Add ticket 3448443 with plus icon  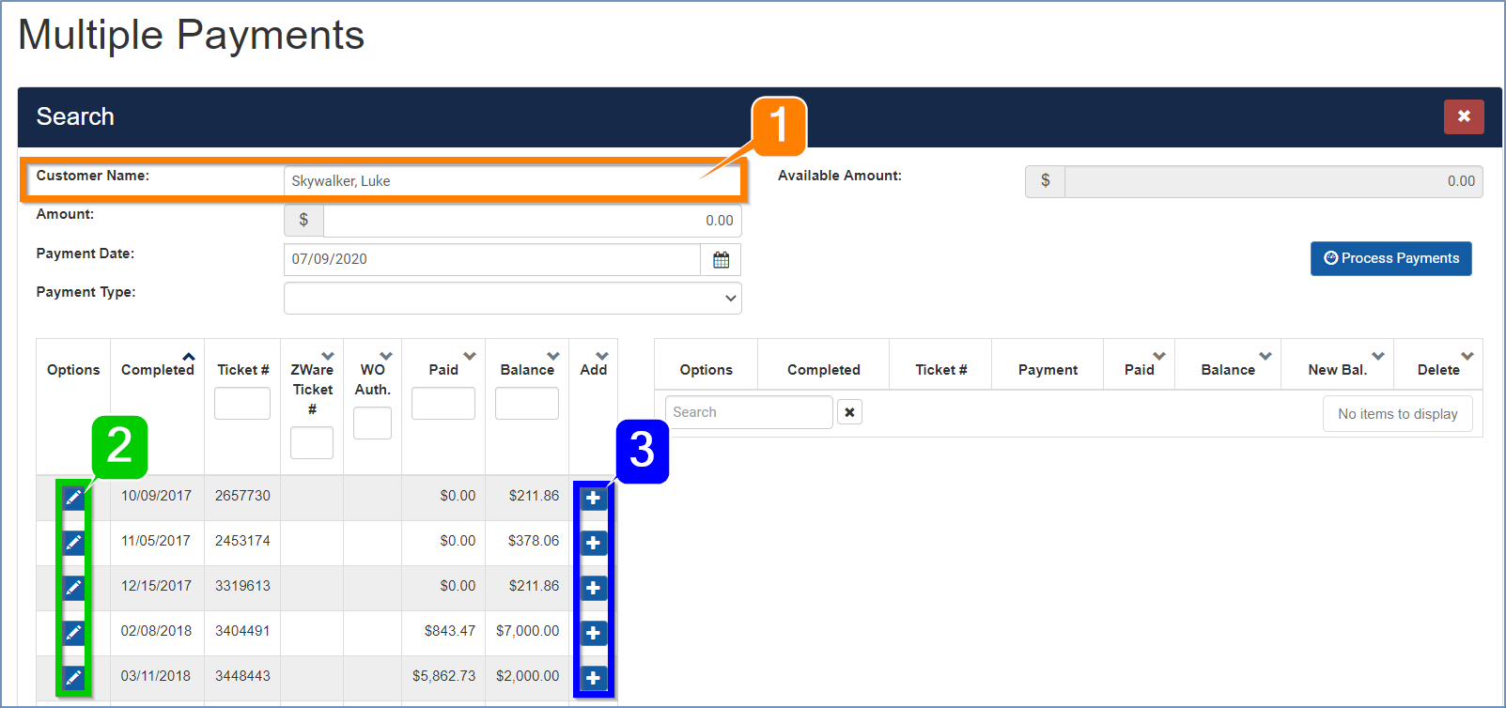click(x=593, y=678)
